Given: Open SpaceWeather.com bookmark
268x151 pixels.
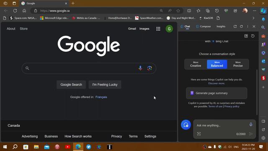Looking at the screenshot, I should pyautogui.click(x=149, y=18).
